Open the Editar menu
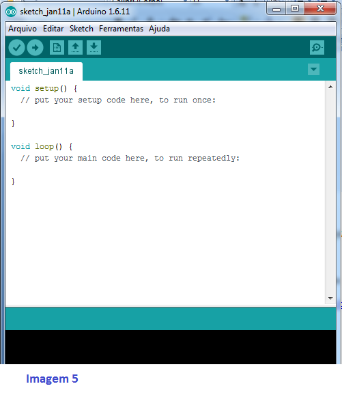Viewport: 342px width, 397px height. 53,29
